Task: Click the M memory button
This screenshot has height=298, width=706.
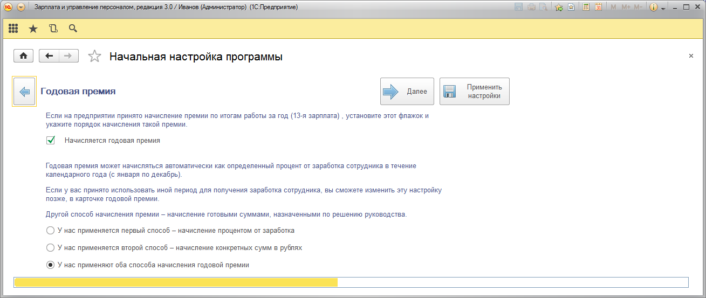Action: coord(613,8)
